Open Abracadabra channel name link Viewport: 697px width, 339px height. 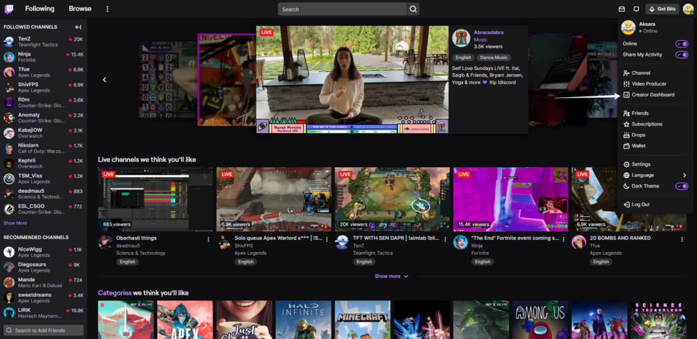pos(489,33)
